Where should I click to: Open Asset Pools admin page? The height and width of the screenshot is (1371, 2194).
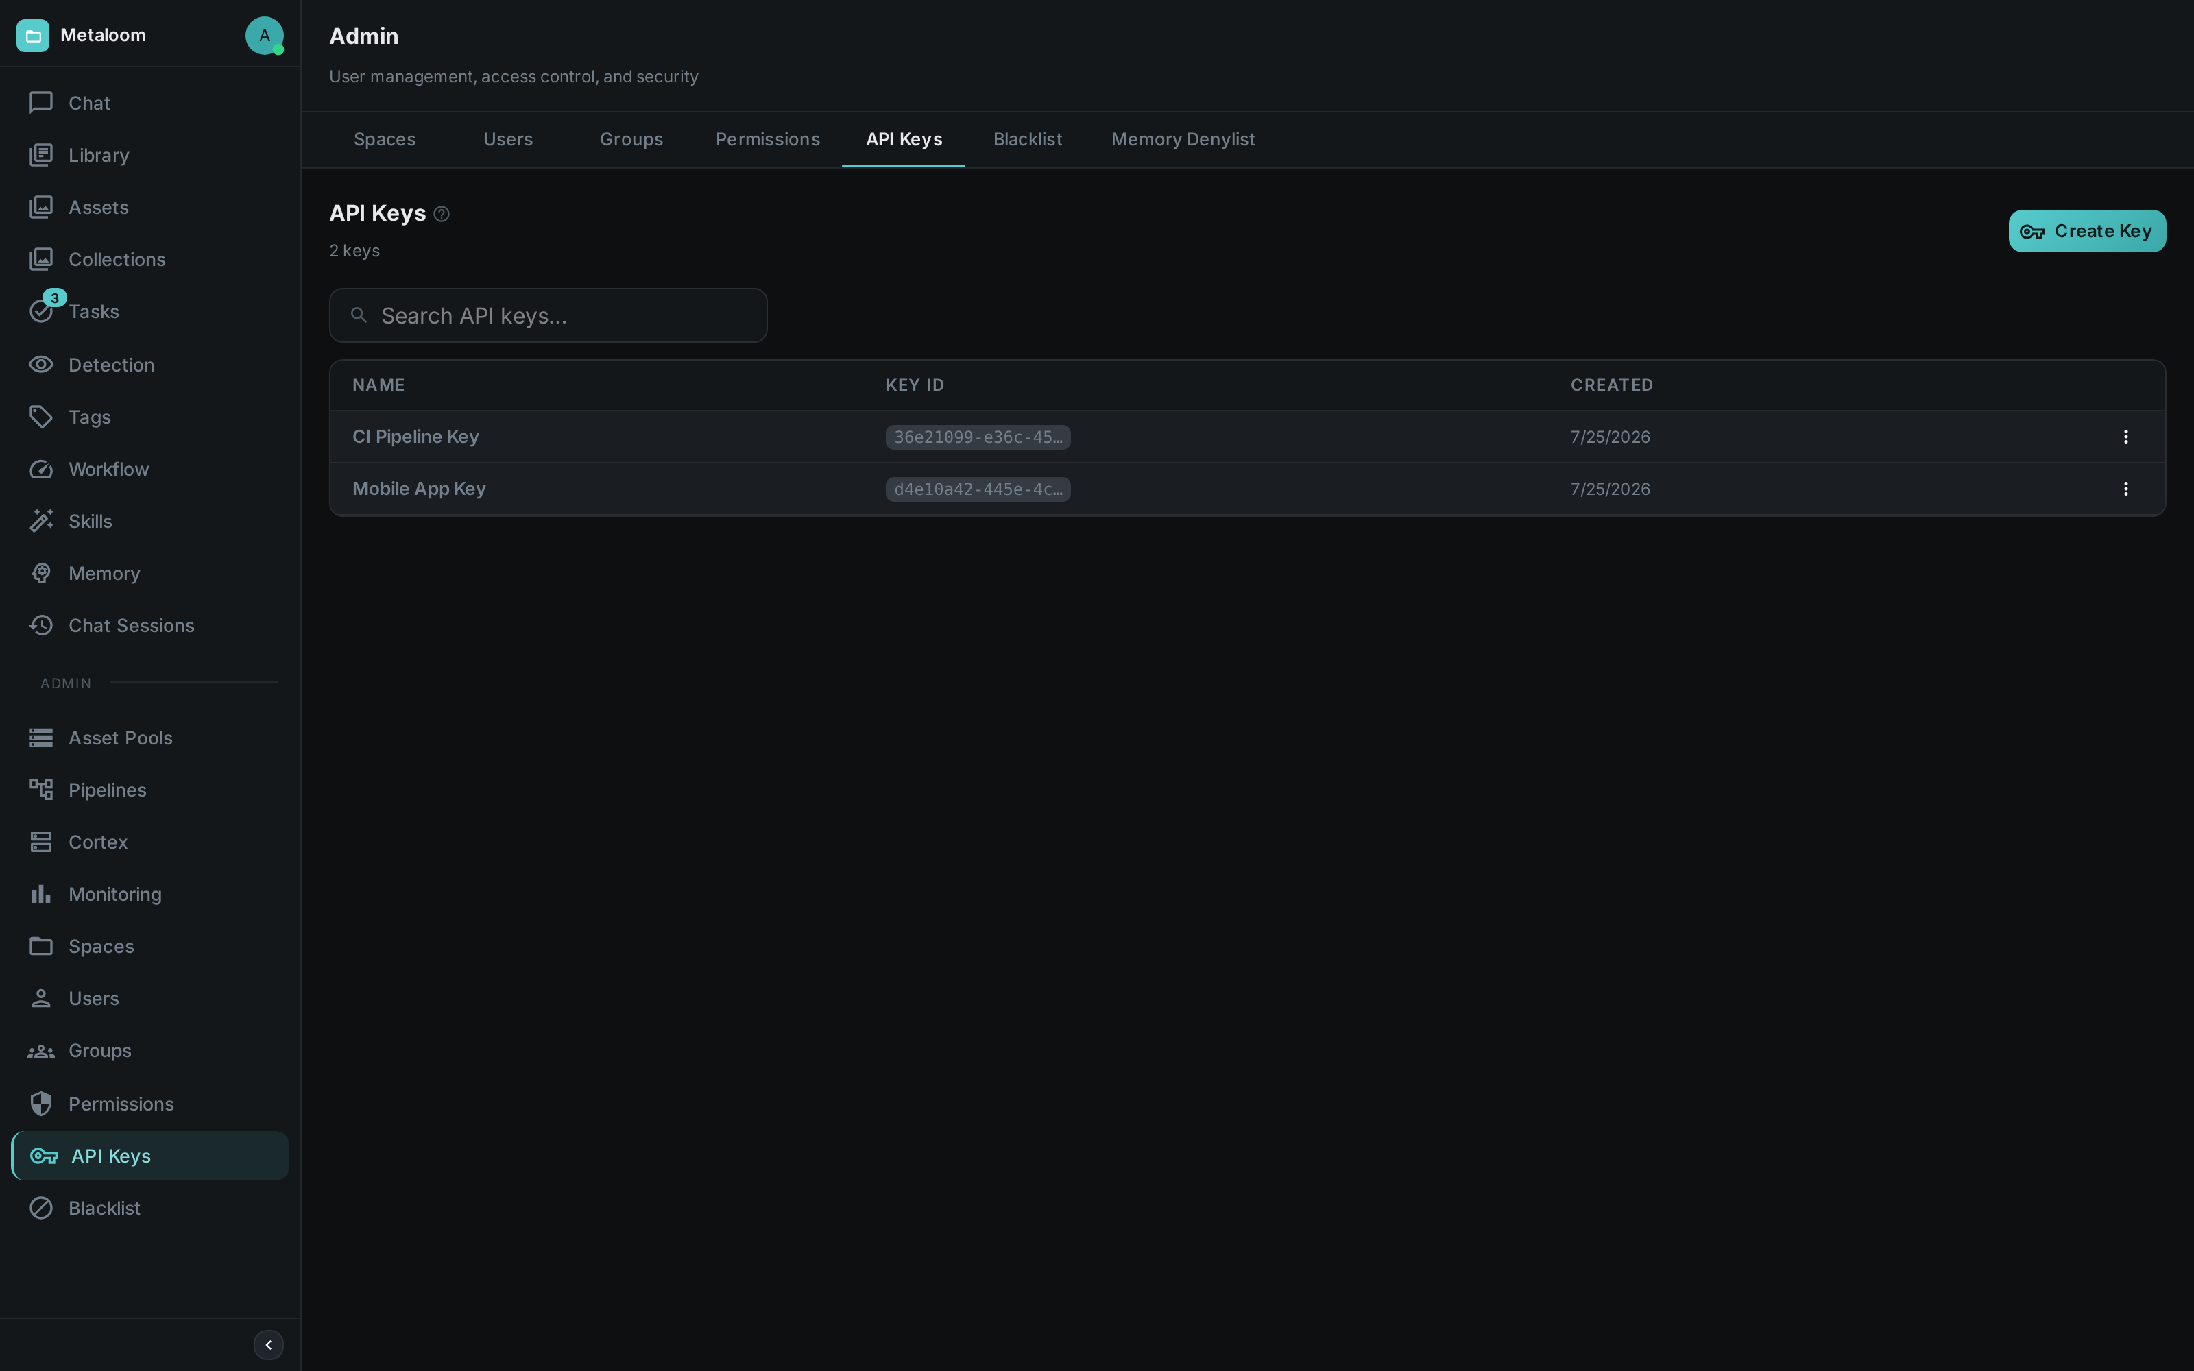click(149, 738)
